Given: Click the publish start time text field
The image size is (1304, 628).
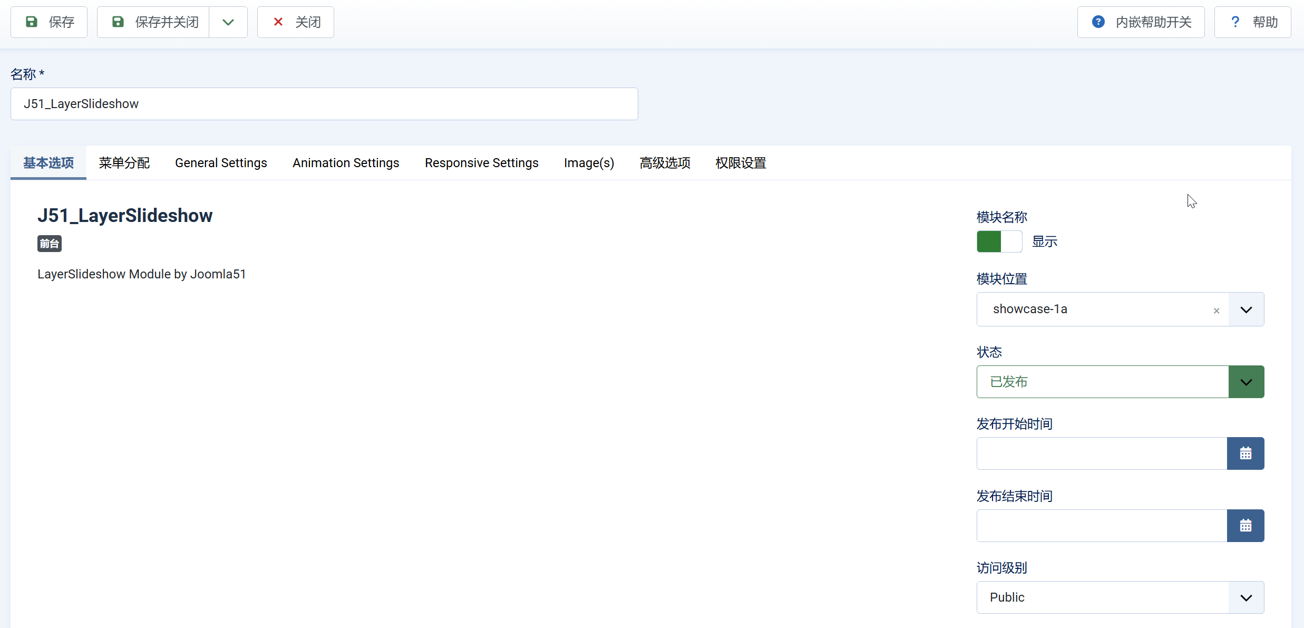Looking at the screenshot, I should [1102, 453].
